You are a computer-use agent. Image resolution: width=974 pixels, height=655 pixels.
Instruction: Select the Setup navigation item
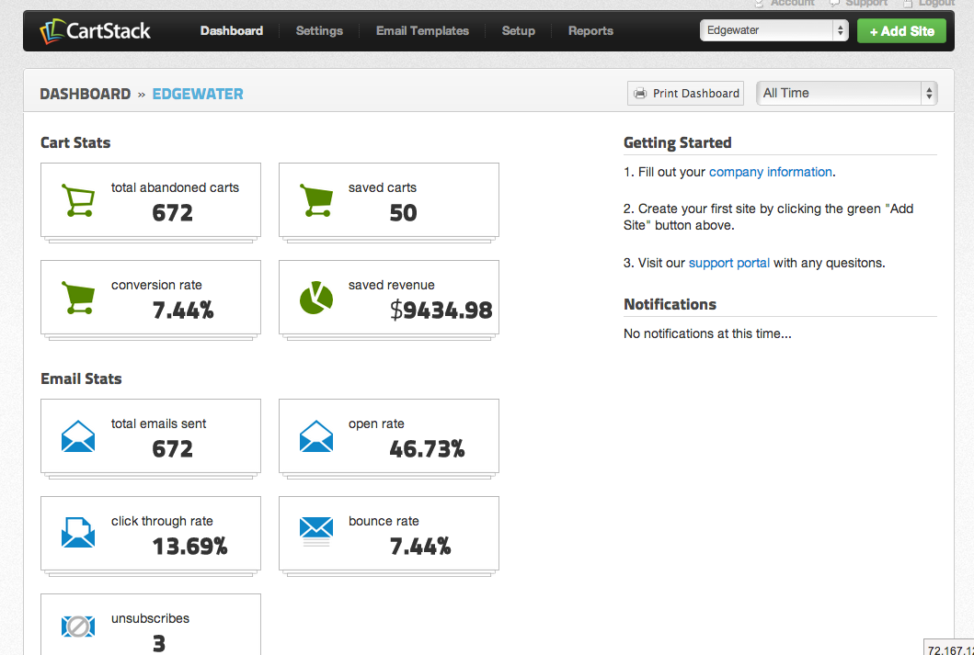[519, 31]
